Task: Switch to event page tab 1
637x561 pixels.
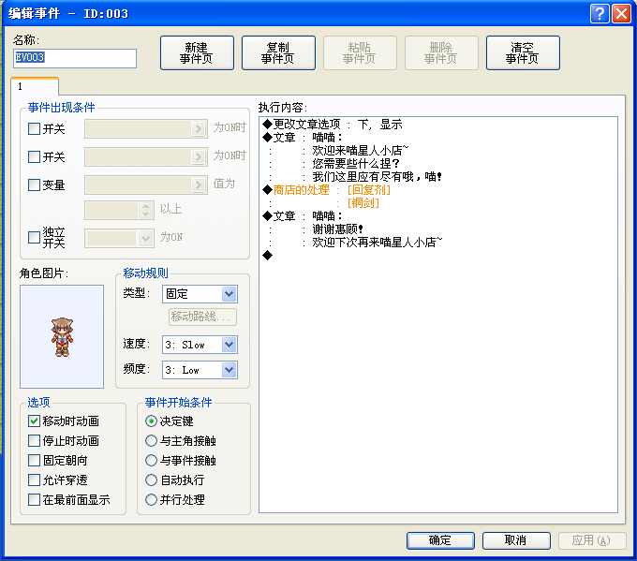Action: click(x=35, y=86)
